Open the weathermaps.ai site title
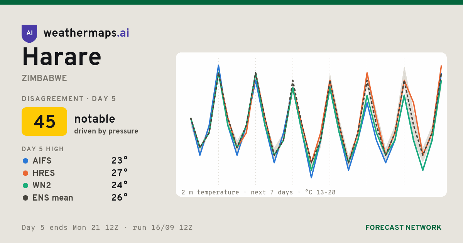Image resolution: width=463 pixels, height=243 pixels. coord(86,33)
